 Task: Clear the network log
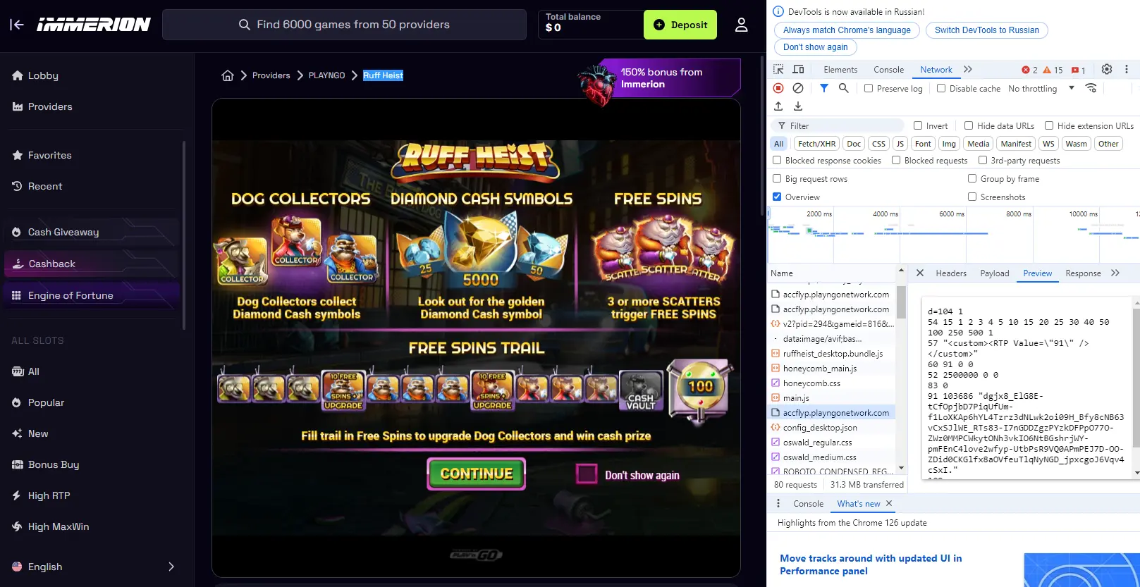point(798,88)
